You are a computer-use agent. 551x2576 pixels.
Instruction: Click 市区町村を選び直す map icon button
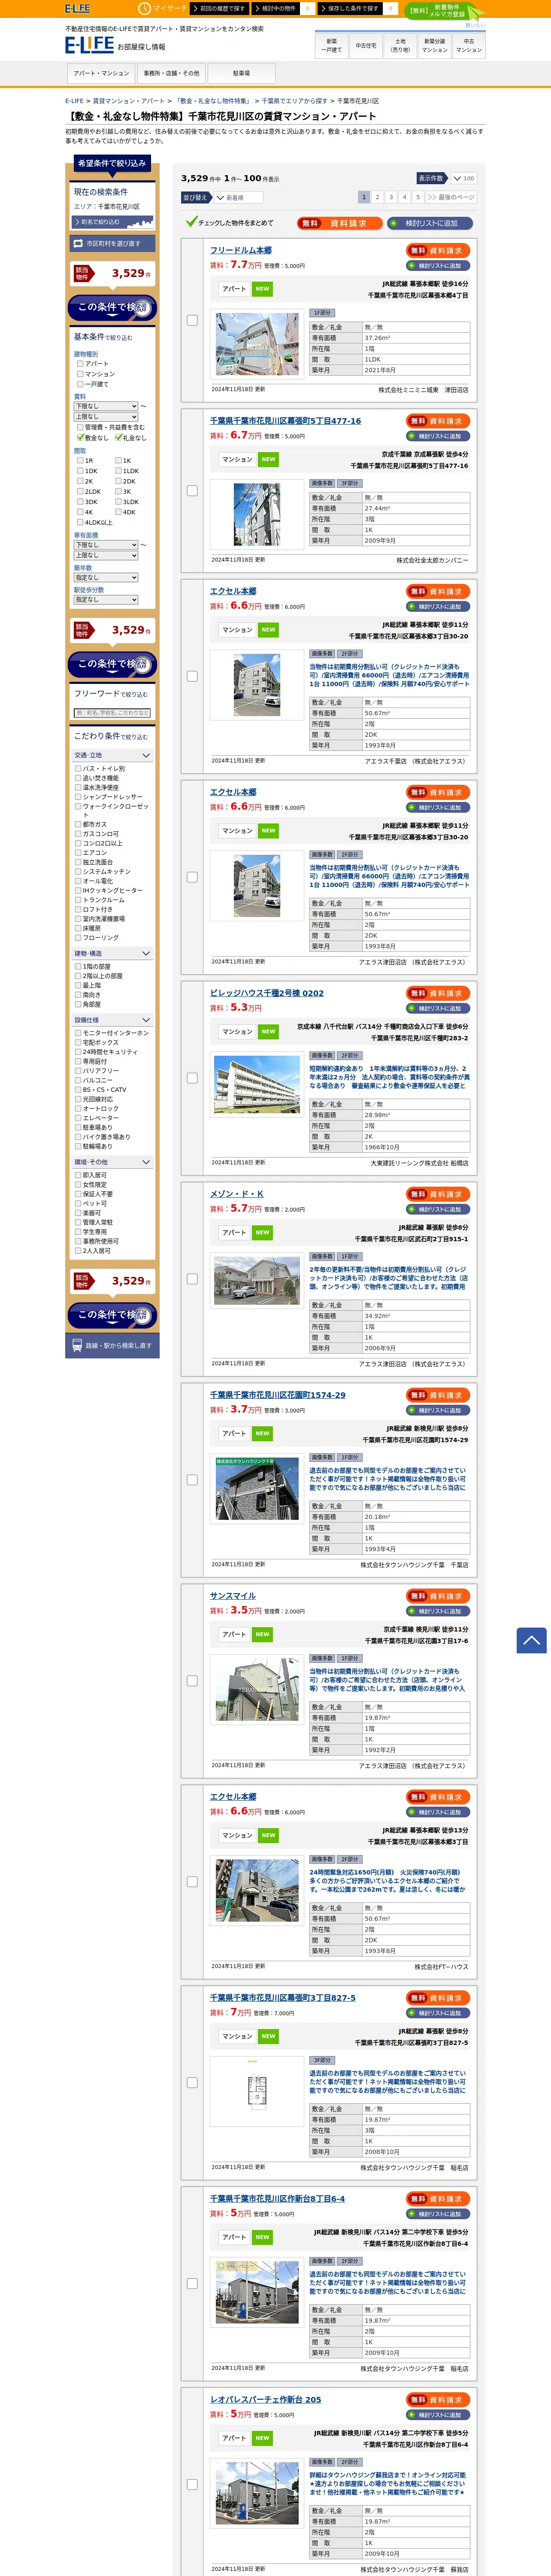pyautogui.click(x=111, y=243)
